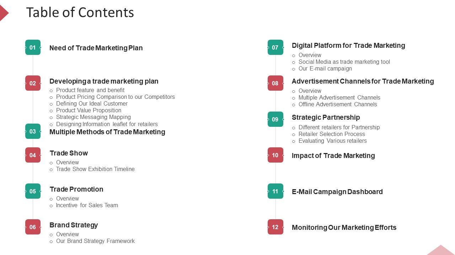Click the green 01 number badge

33,47
